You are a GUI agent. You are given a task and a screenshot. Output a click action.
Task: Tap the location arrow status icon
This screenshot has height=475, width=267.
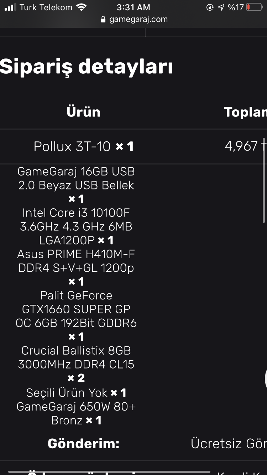[221, 7]
